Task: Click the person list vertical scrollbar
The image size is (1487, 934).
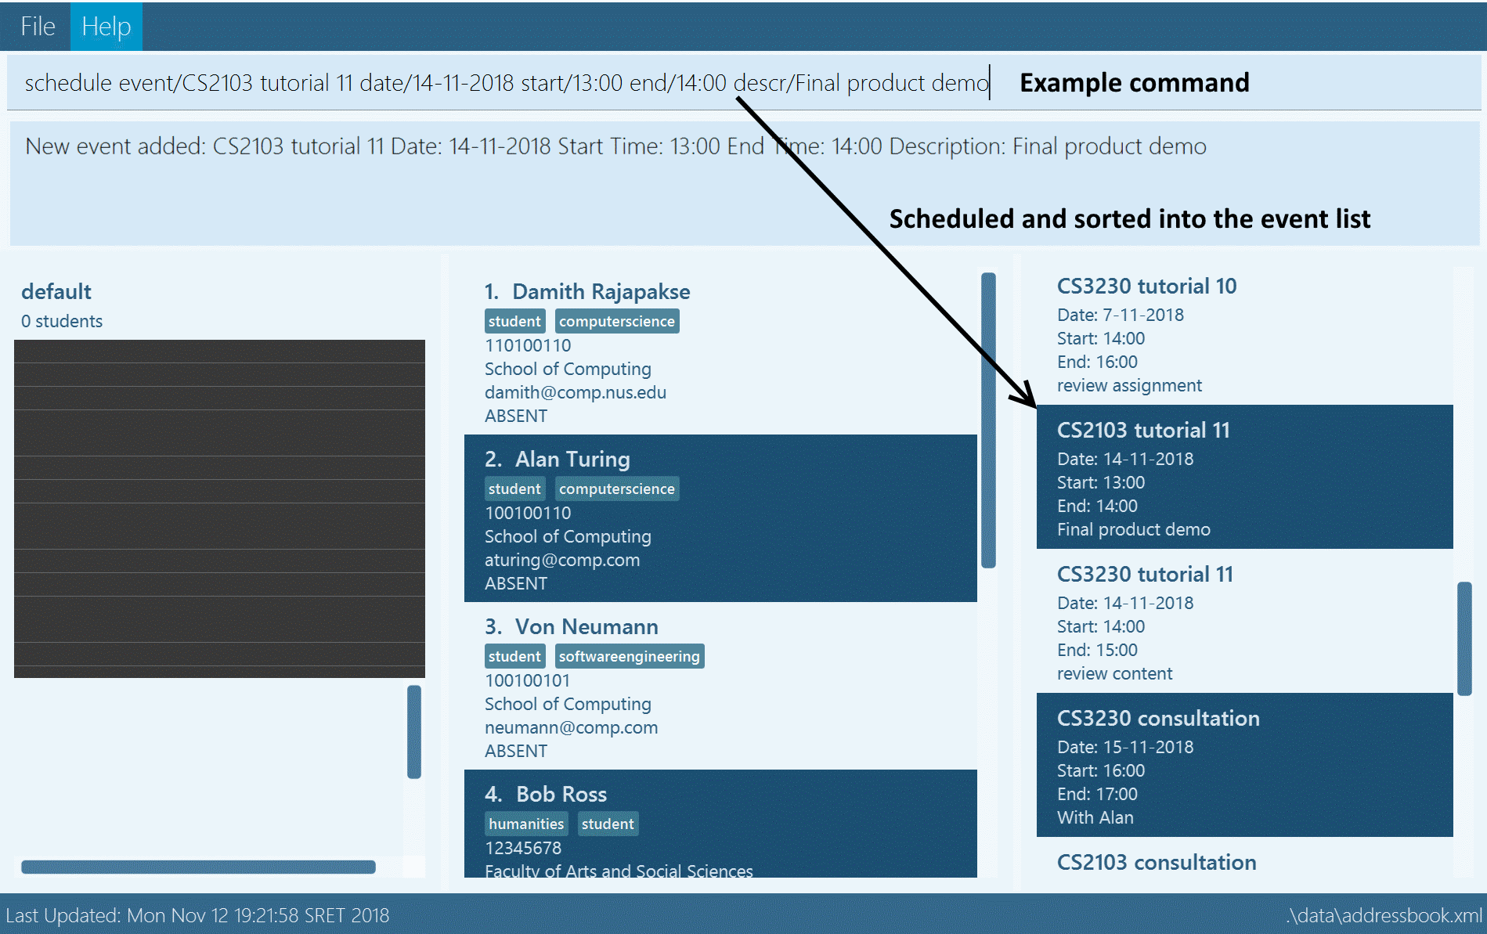Action: (x=988, y=420)
